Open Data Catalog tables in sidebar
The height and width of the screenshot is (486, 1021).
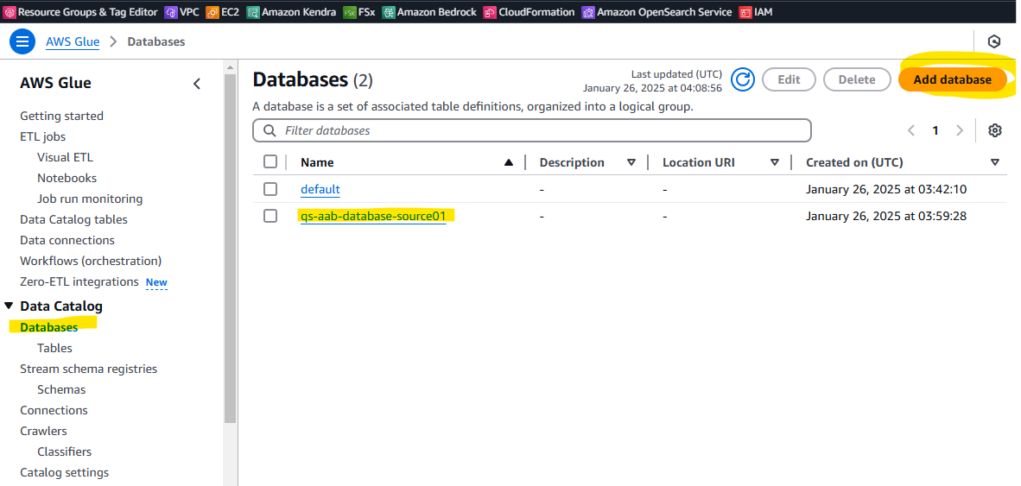point(73,220)
